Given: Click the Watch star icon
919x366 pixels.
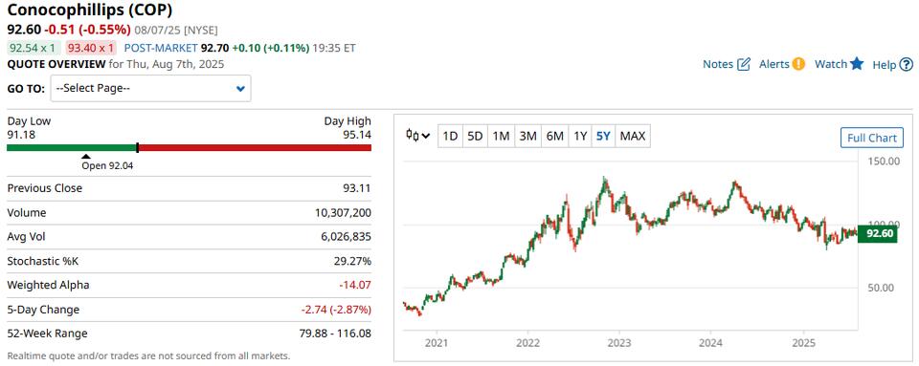Looking at the screenshot, I should click(857, 64).
